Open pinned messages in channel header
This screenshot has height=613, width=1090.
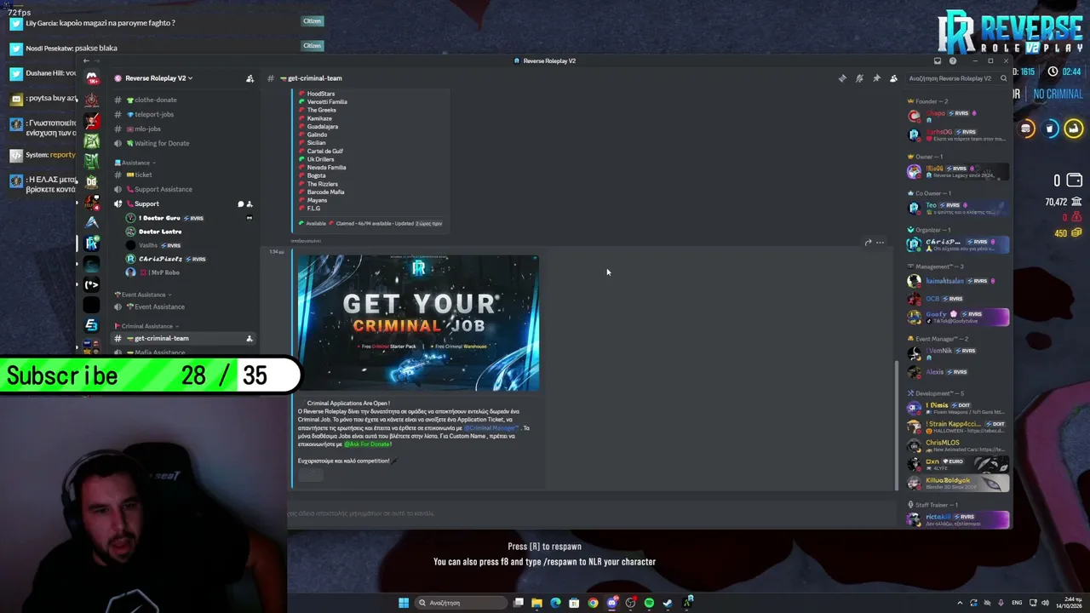tap(876, 78)
